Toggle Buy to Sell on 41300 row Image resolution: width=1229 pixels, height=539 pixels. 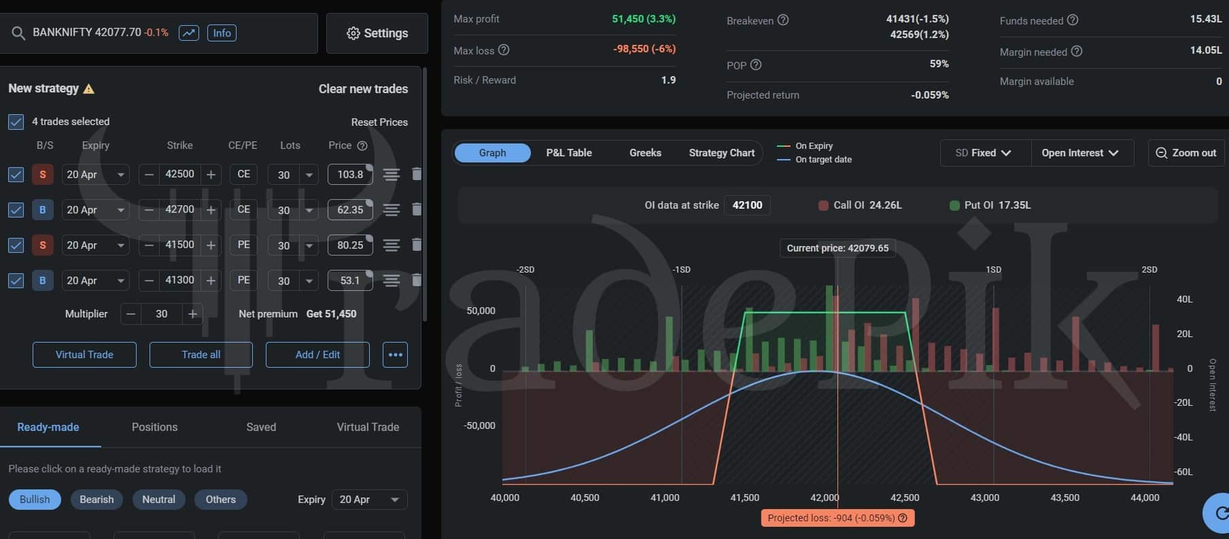(x=43, y=281)
